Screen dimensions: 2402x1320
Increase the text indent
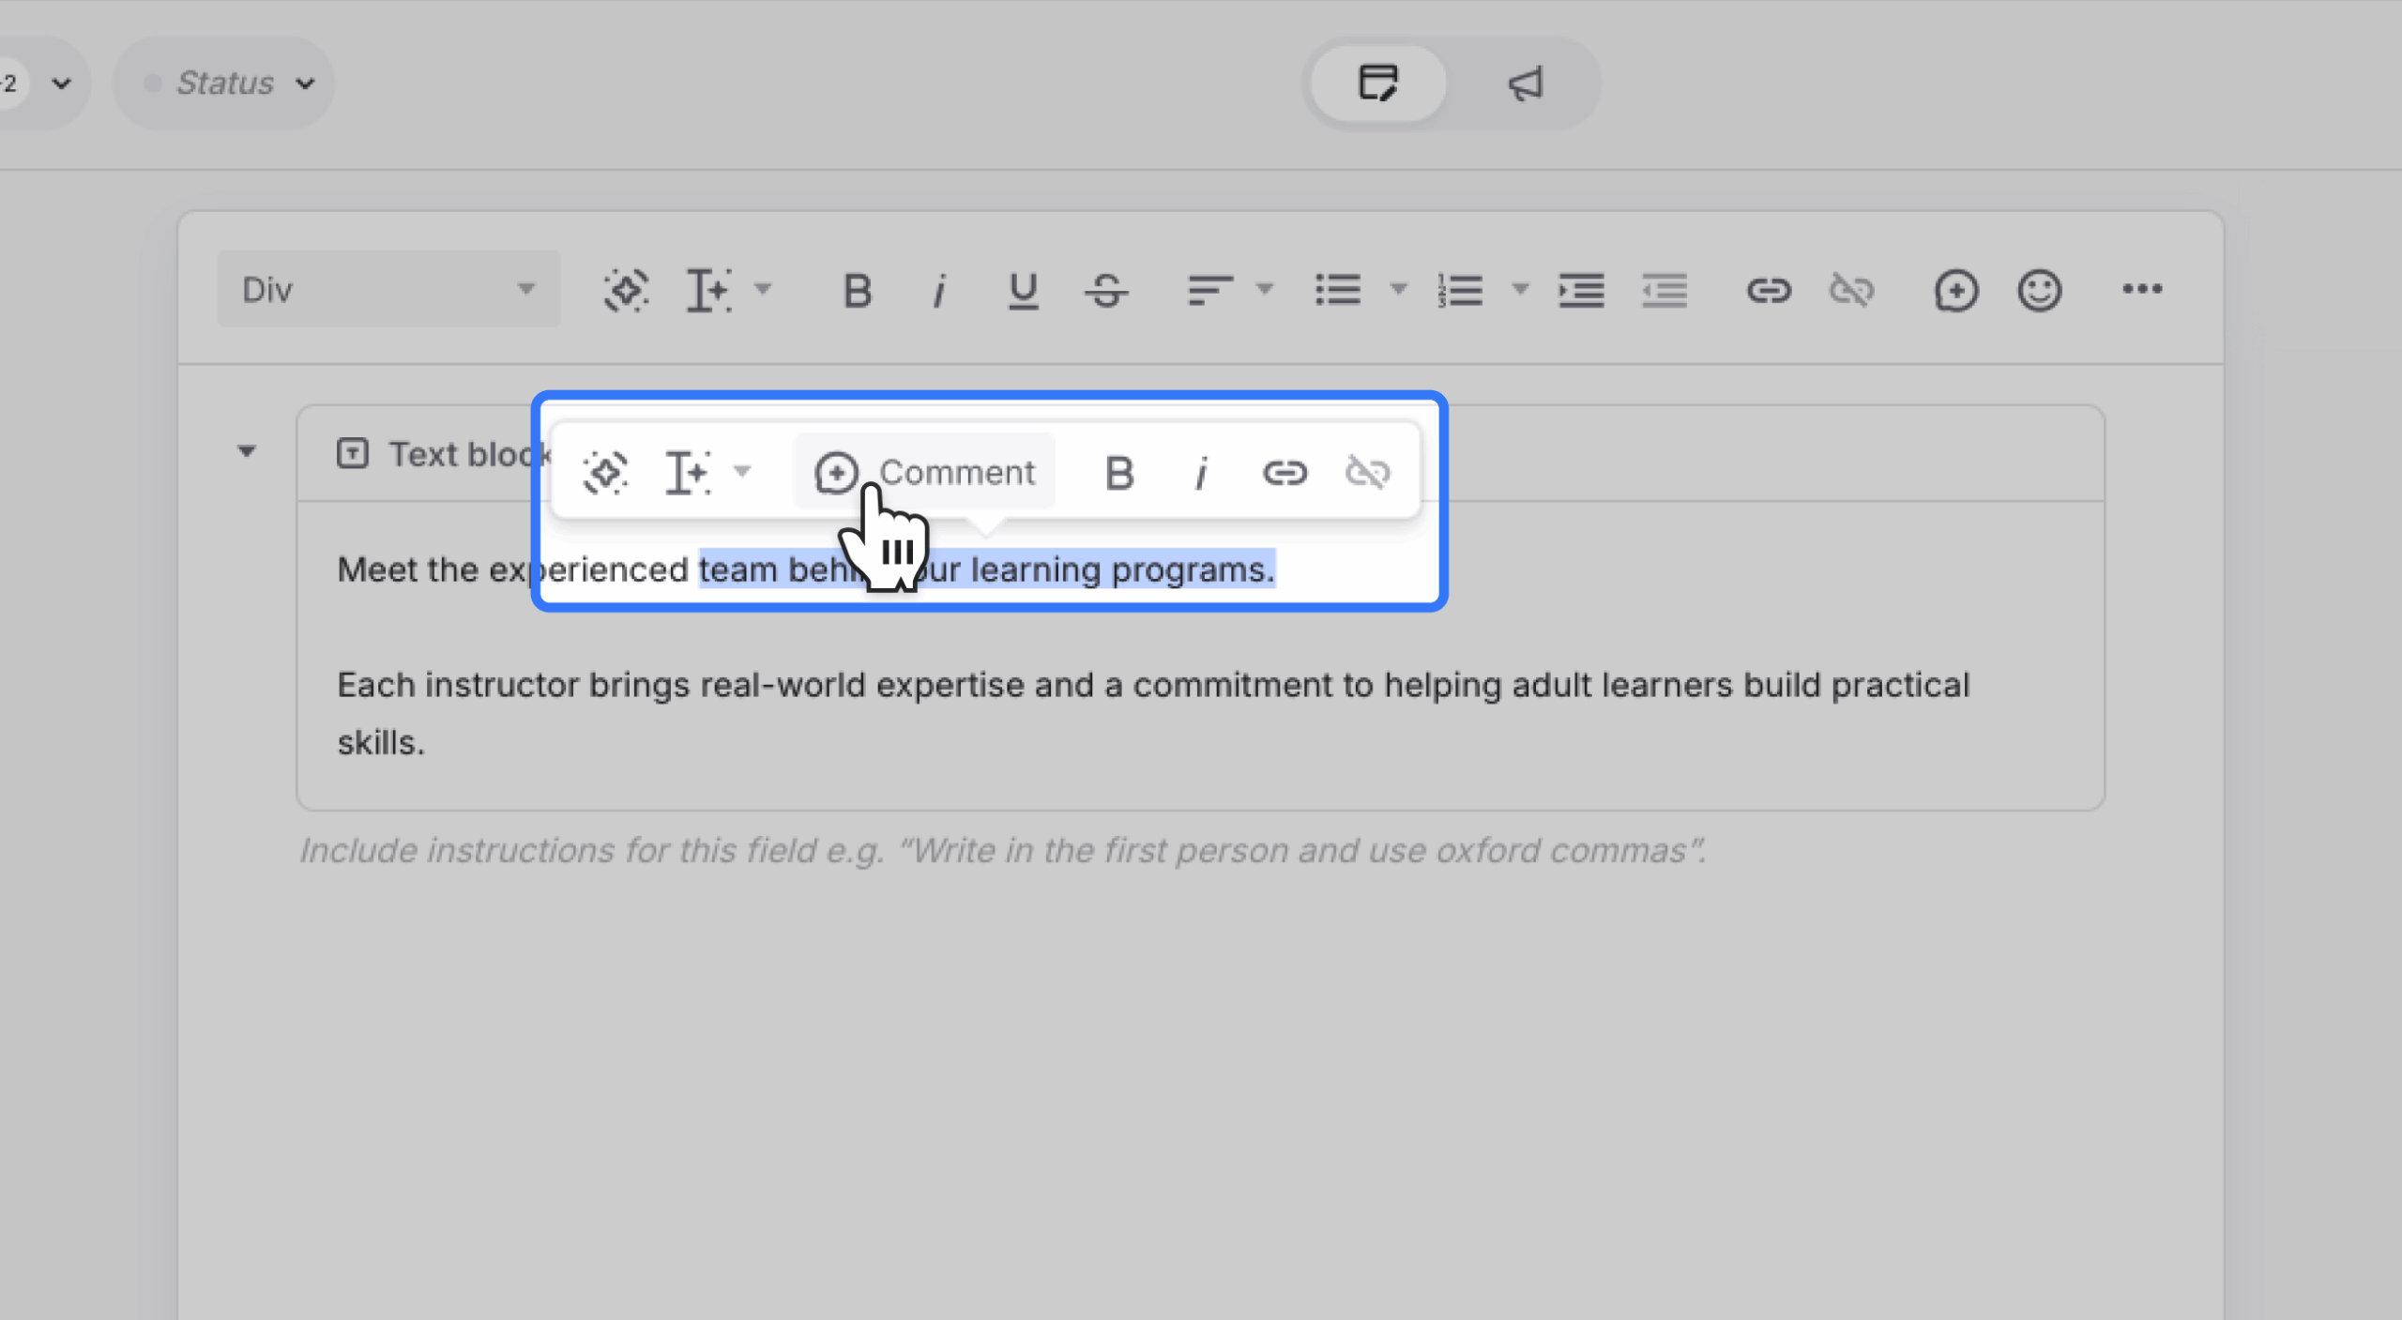(1580, 290)
